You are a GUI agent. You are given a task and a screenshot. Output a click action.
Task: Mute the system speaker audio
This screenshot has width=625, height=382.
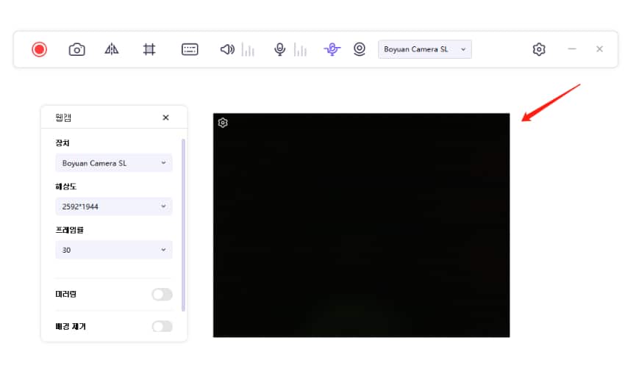coord(227,49)
